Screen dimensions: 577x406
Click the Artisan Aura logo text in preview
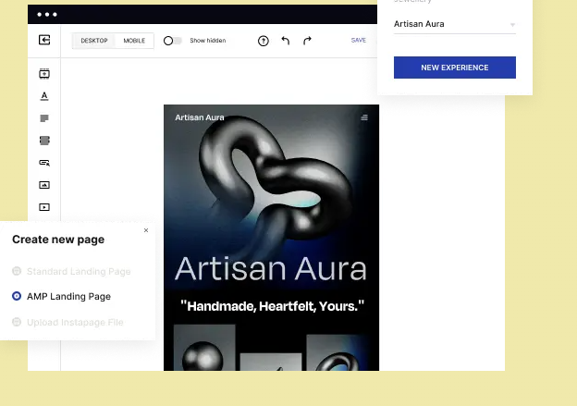(x=200, y=117)
